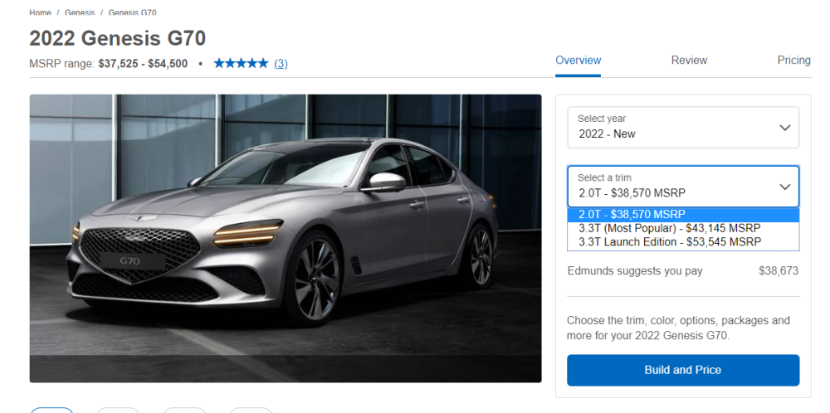The image size is (830, 413).
Task: Open the Pricing tab
Action: click(x=793, y=61)
